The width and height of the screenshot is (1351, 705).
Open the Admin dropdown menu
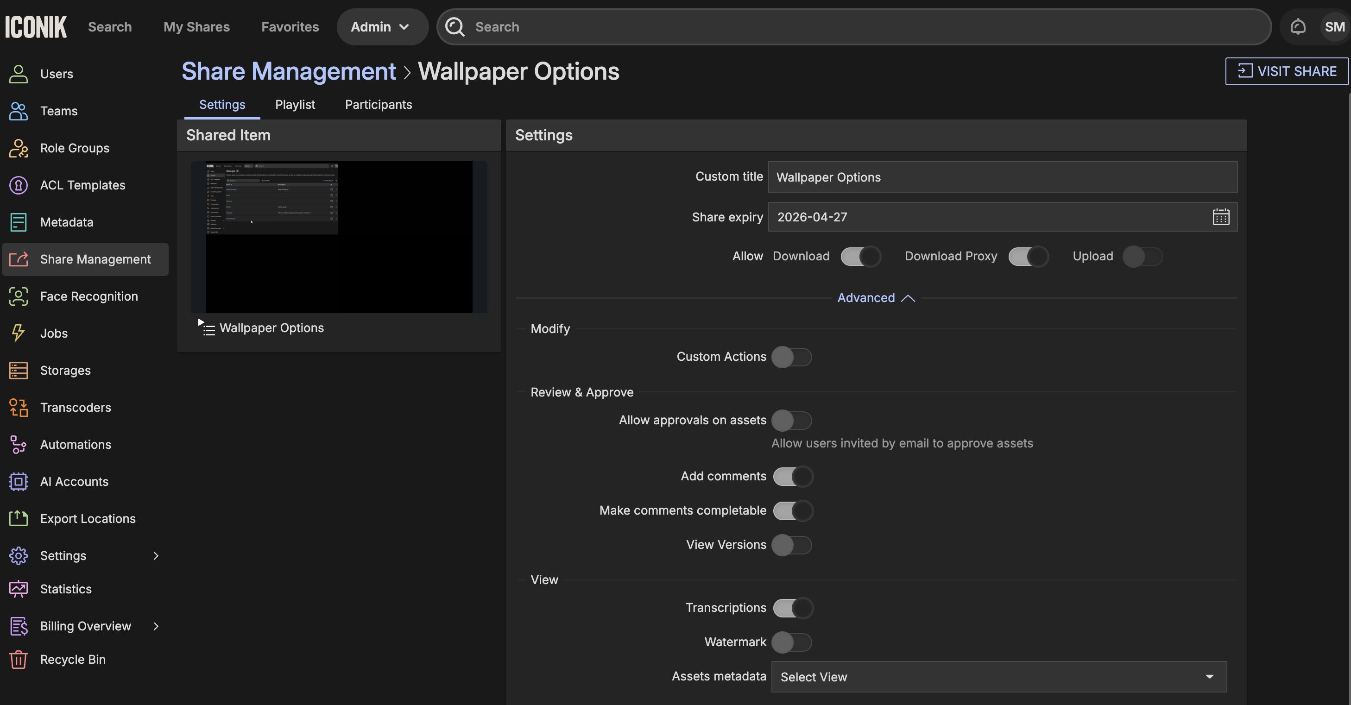(380, 27)
